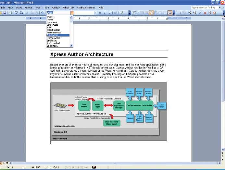Image resolution: width=225 pixels, height=170 pixels.
Task: Click the accept all changes icon
Action: (209, 13)
